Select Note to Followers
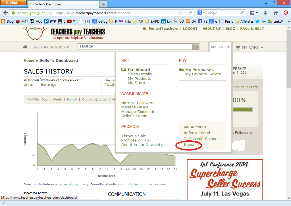The width and height of the screenshot is (291, 206). (138, 103)
